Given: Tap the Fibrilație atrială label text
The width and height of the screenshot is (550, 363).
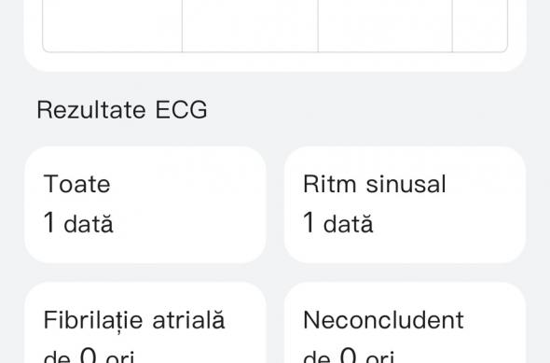Looking at the screenshot, I should 134,320.
